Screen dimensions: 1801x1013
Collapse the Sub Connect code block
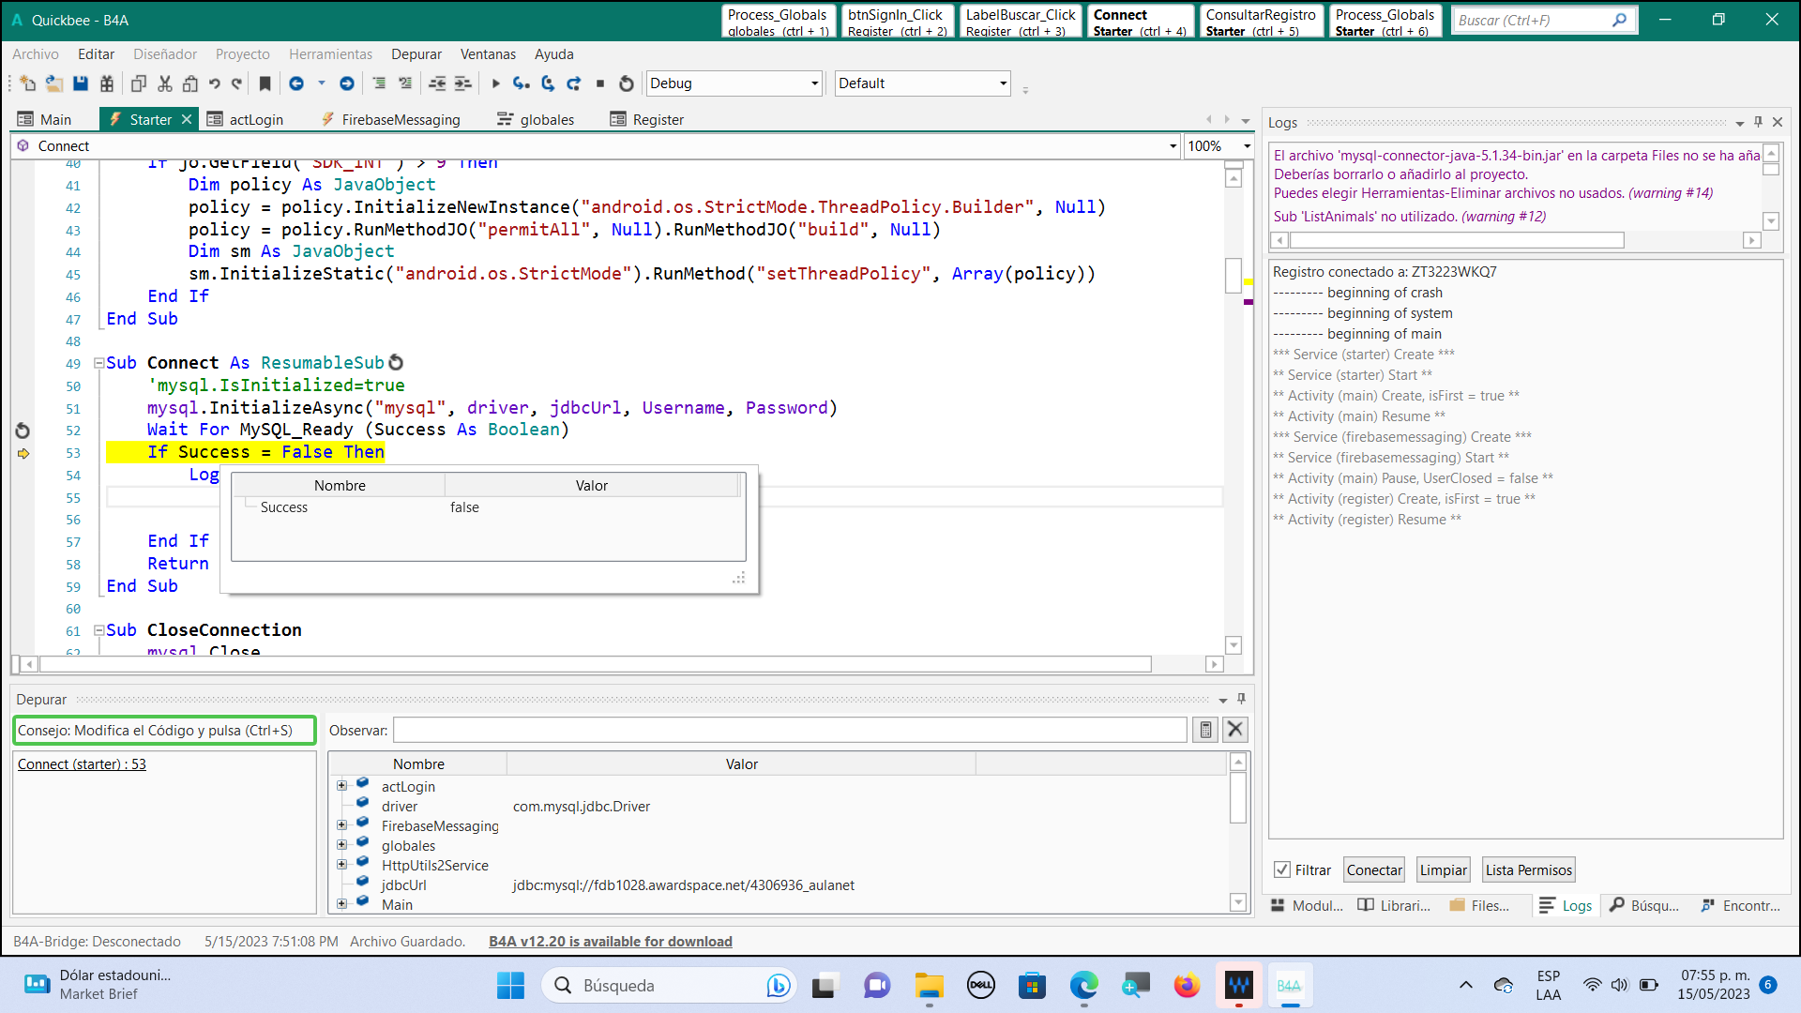(x=98, y=363)
